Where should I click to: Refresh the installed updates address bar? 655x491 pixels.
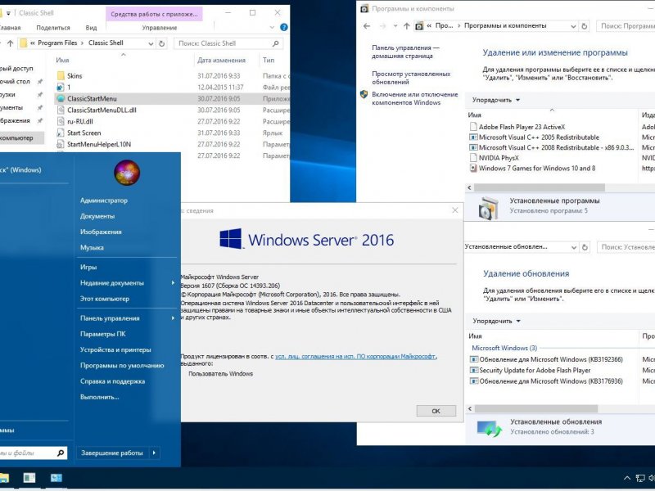[585, 247]
